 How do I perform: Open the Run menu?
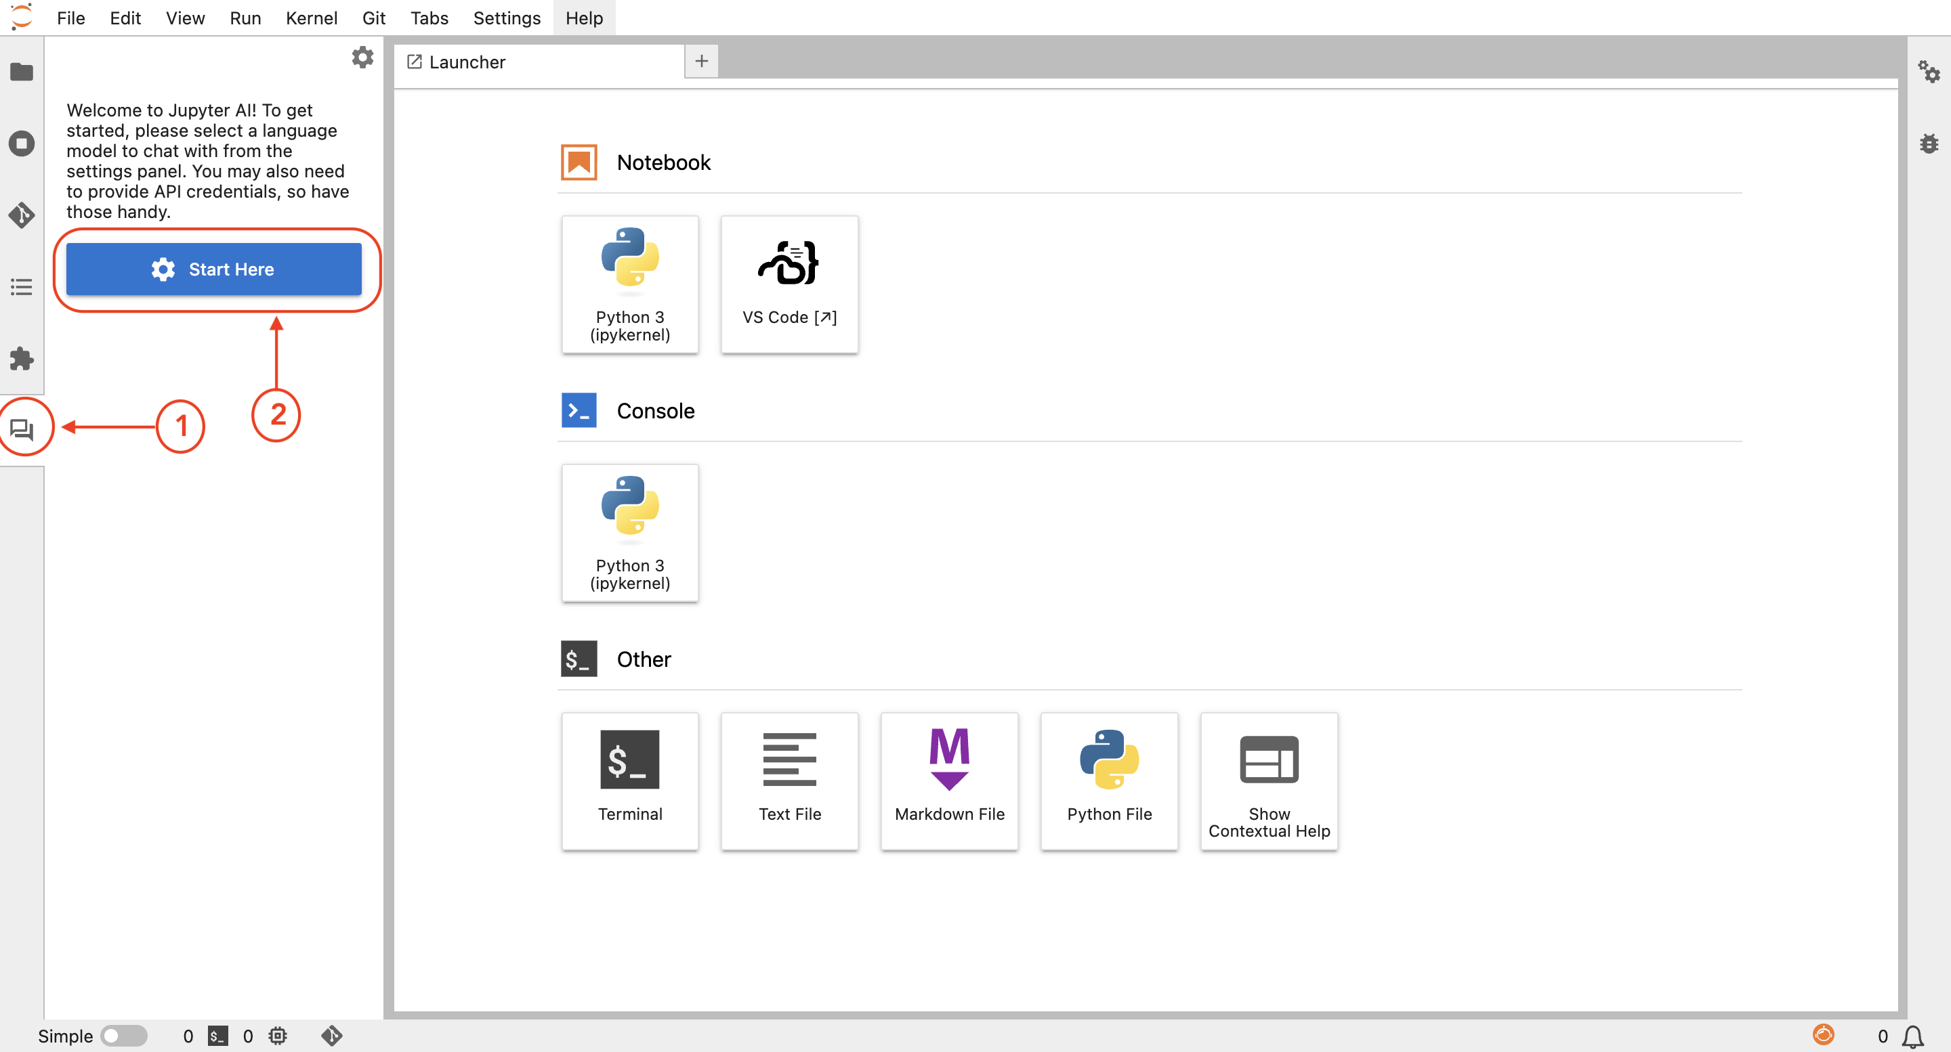[x=245, y=18]
